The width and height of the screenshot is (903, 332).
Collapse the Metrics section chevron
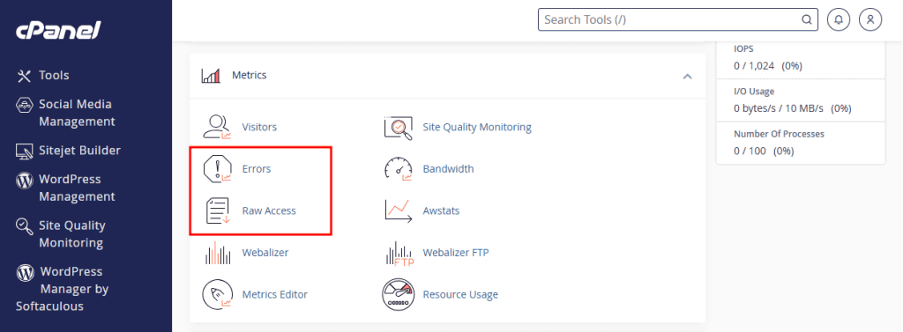tap(687, 76)
